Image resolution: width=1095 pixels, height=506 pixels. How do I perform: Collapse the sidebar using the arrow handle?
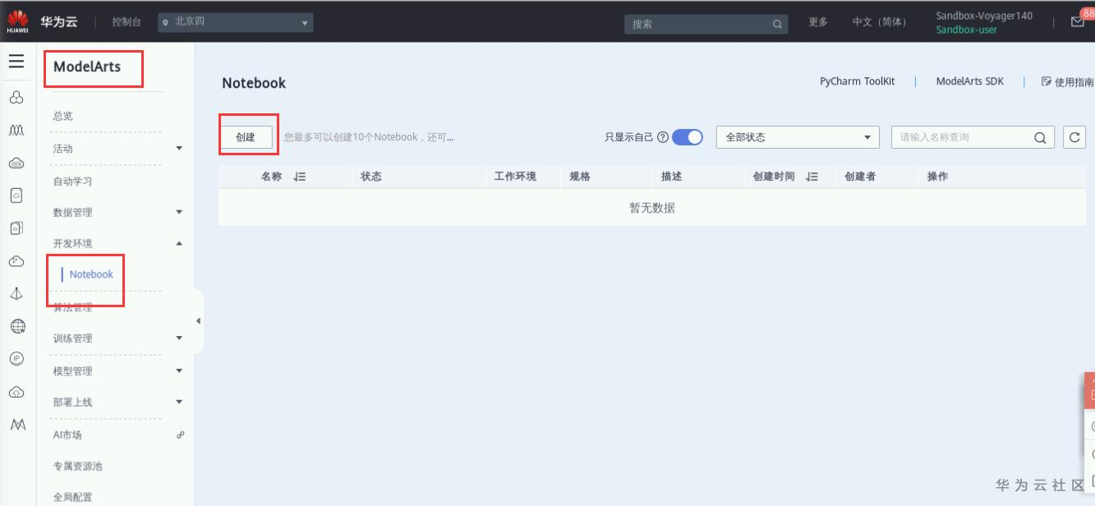click(198, 320)
